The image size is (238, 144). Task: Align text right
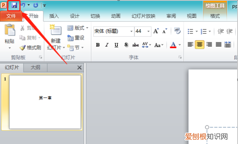click(x=209, y=45)
